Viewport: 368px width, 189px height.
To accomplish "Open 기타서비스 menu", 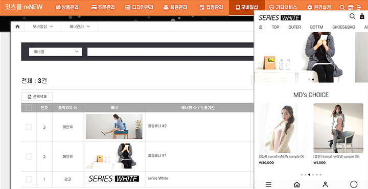I will point(283,8).
